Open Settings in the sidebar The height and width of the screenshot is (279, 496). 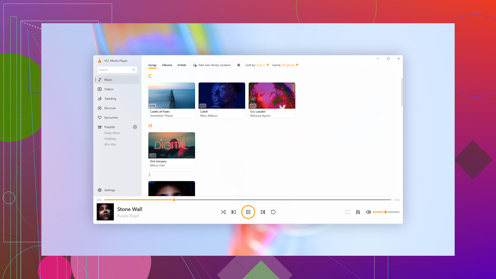tap(109, 190)
